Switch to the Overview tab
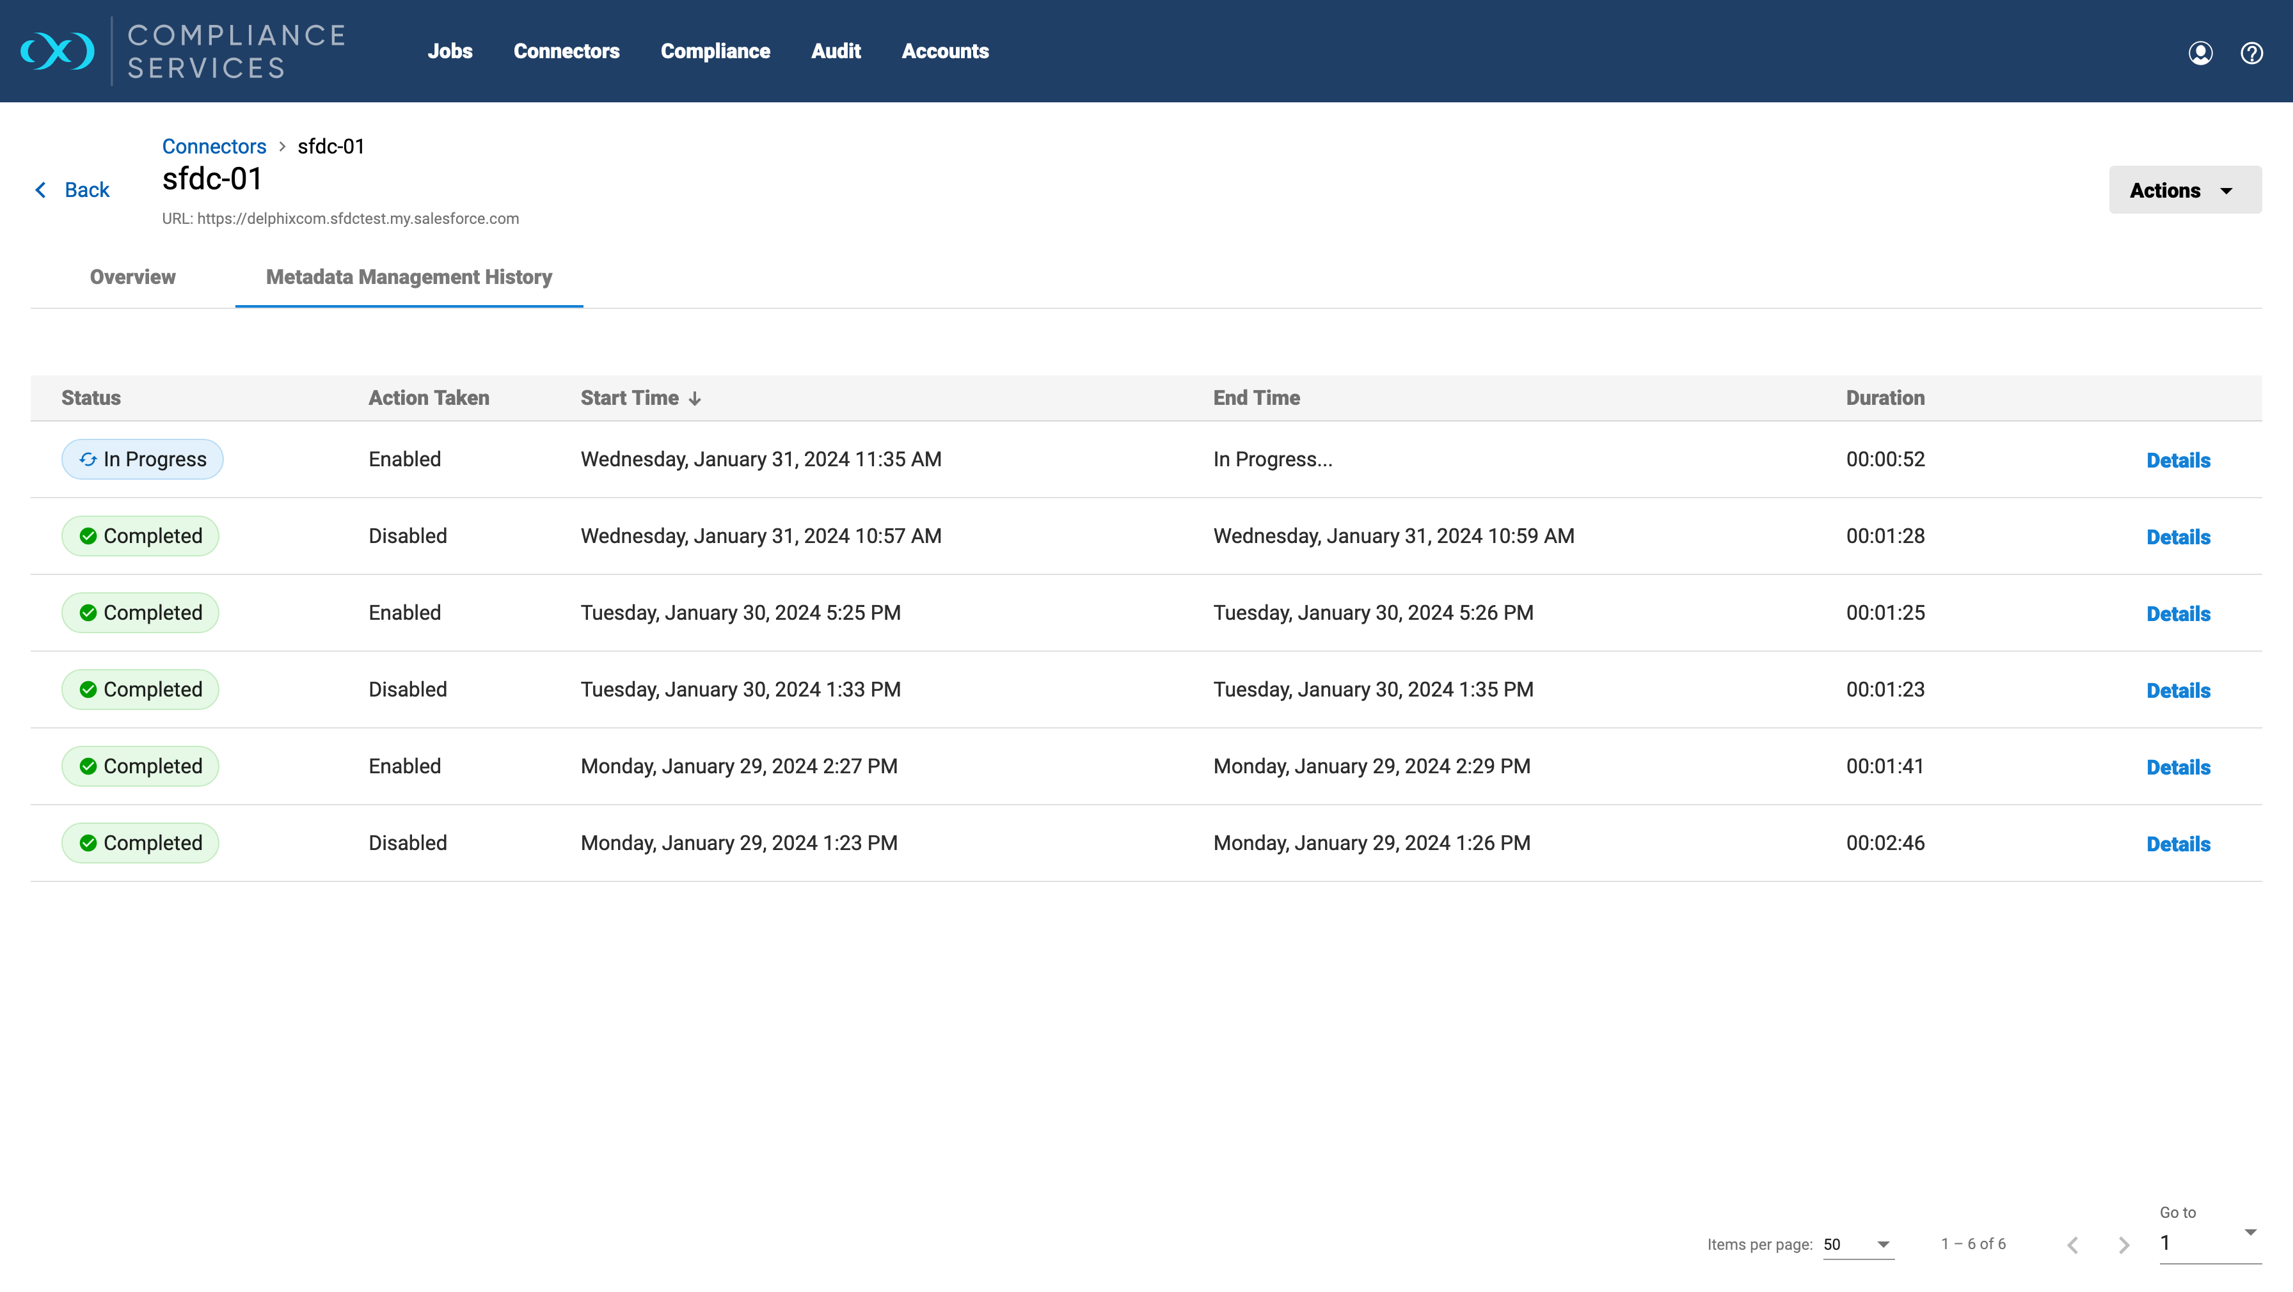The width and height of the screenshot is (2293, 1292). (x=132, y=277)
